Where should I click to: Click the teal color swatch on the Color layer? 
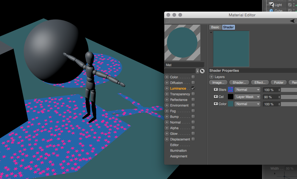230,104
